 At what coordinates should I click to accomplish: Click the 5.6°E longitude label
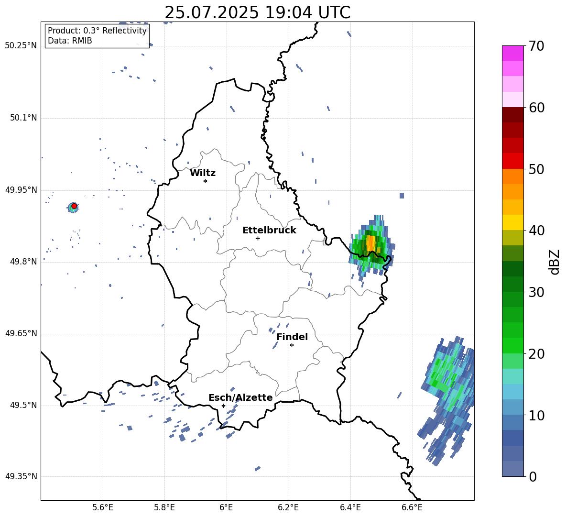coord(103,507)
